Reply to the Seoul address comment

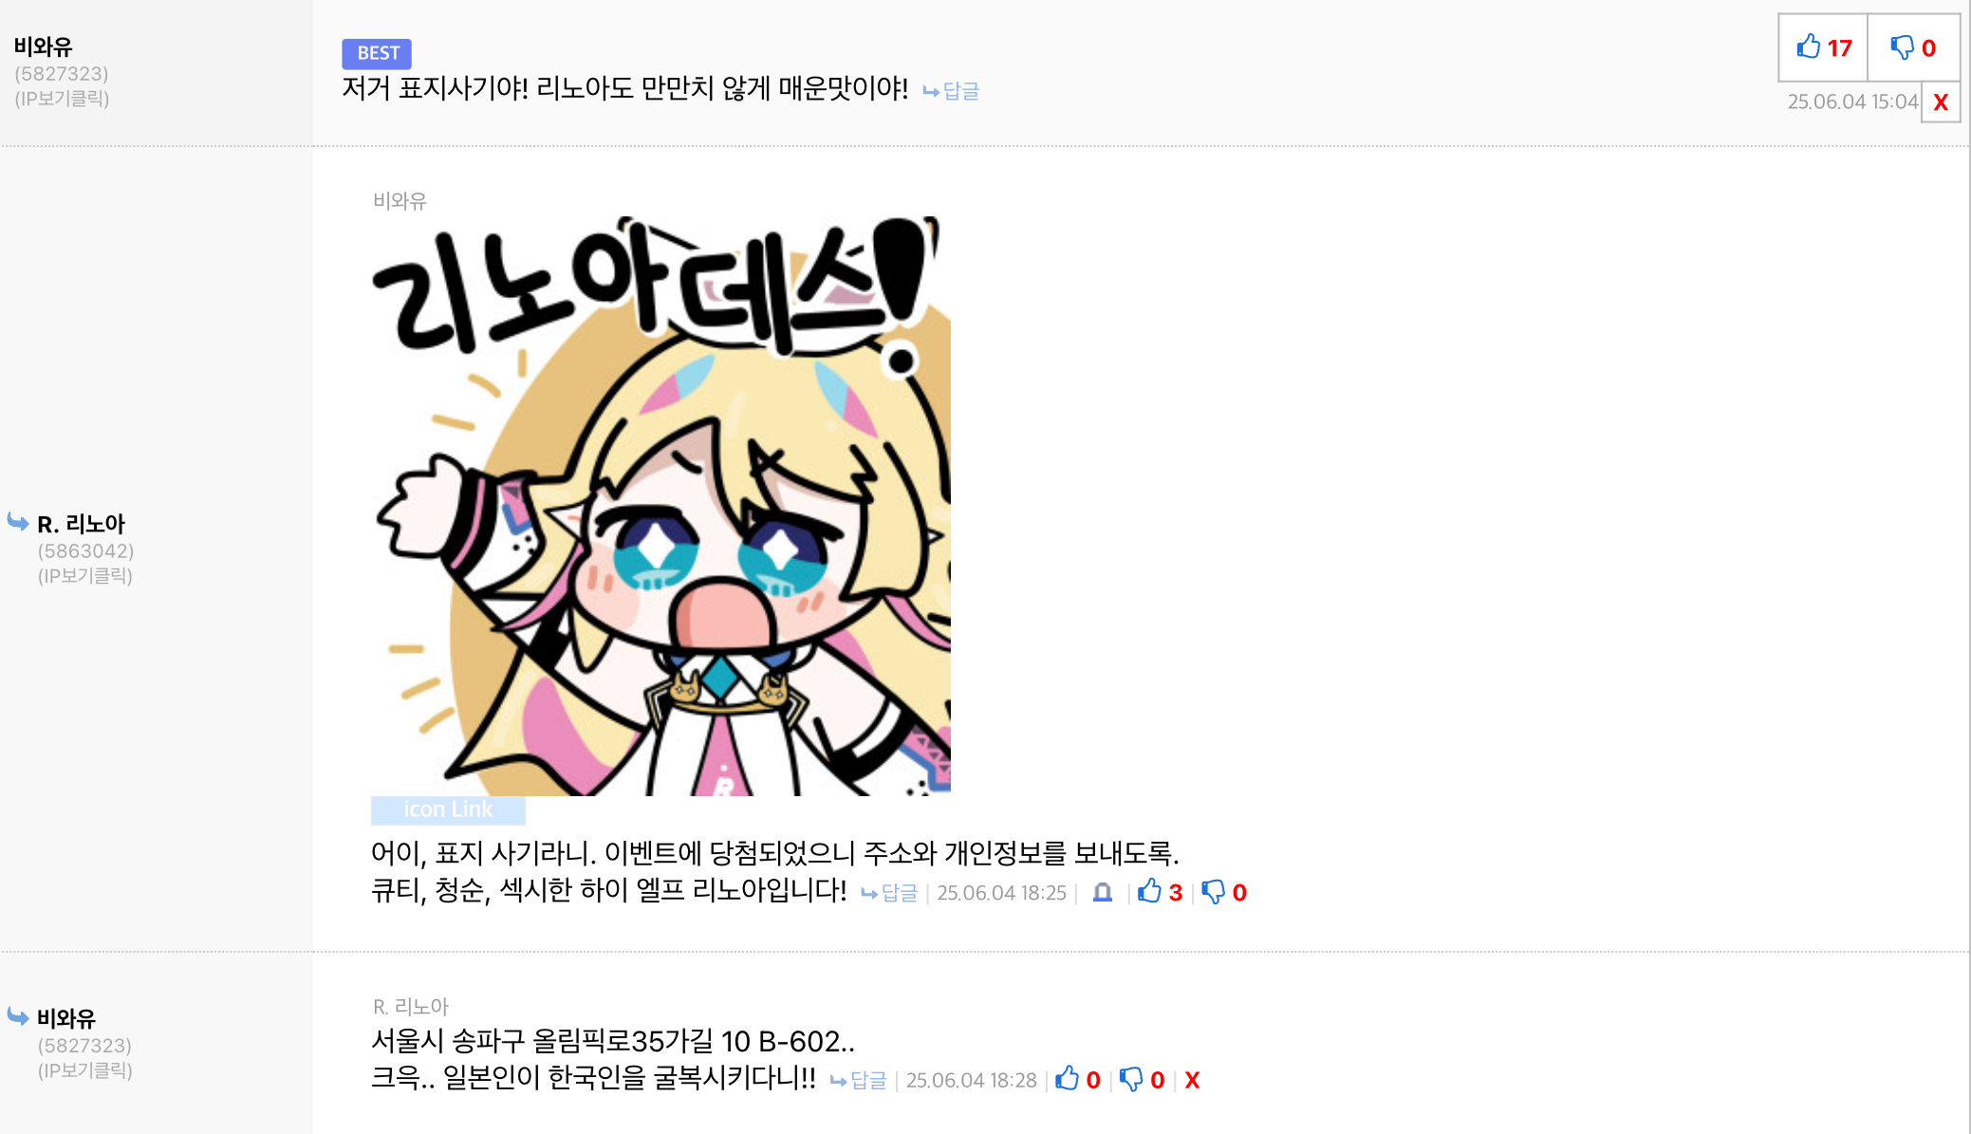point(858,1080)
